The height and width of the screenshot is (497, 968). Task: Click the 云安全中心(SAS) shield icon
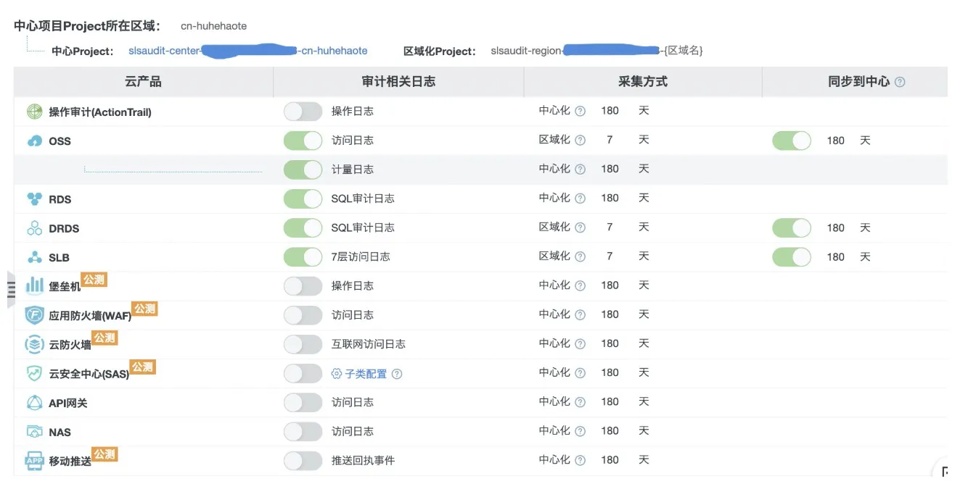pyautogui.click(x=34, y=373)
